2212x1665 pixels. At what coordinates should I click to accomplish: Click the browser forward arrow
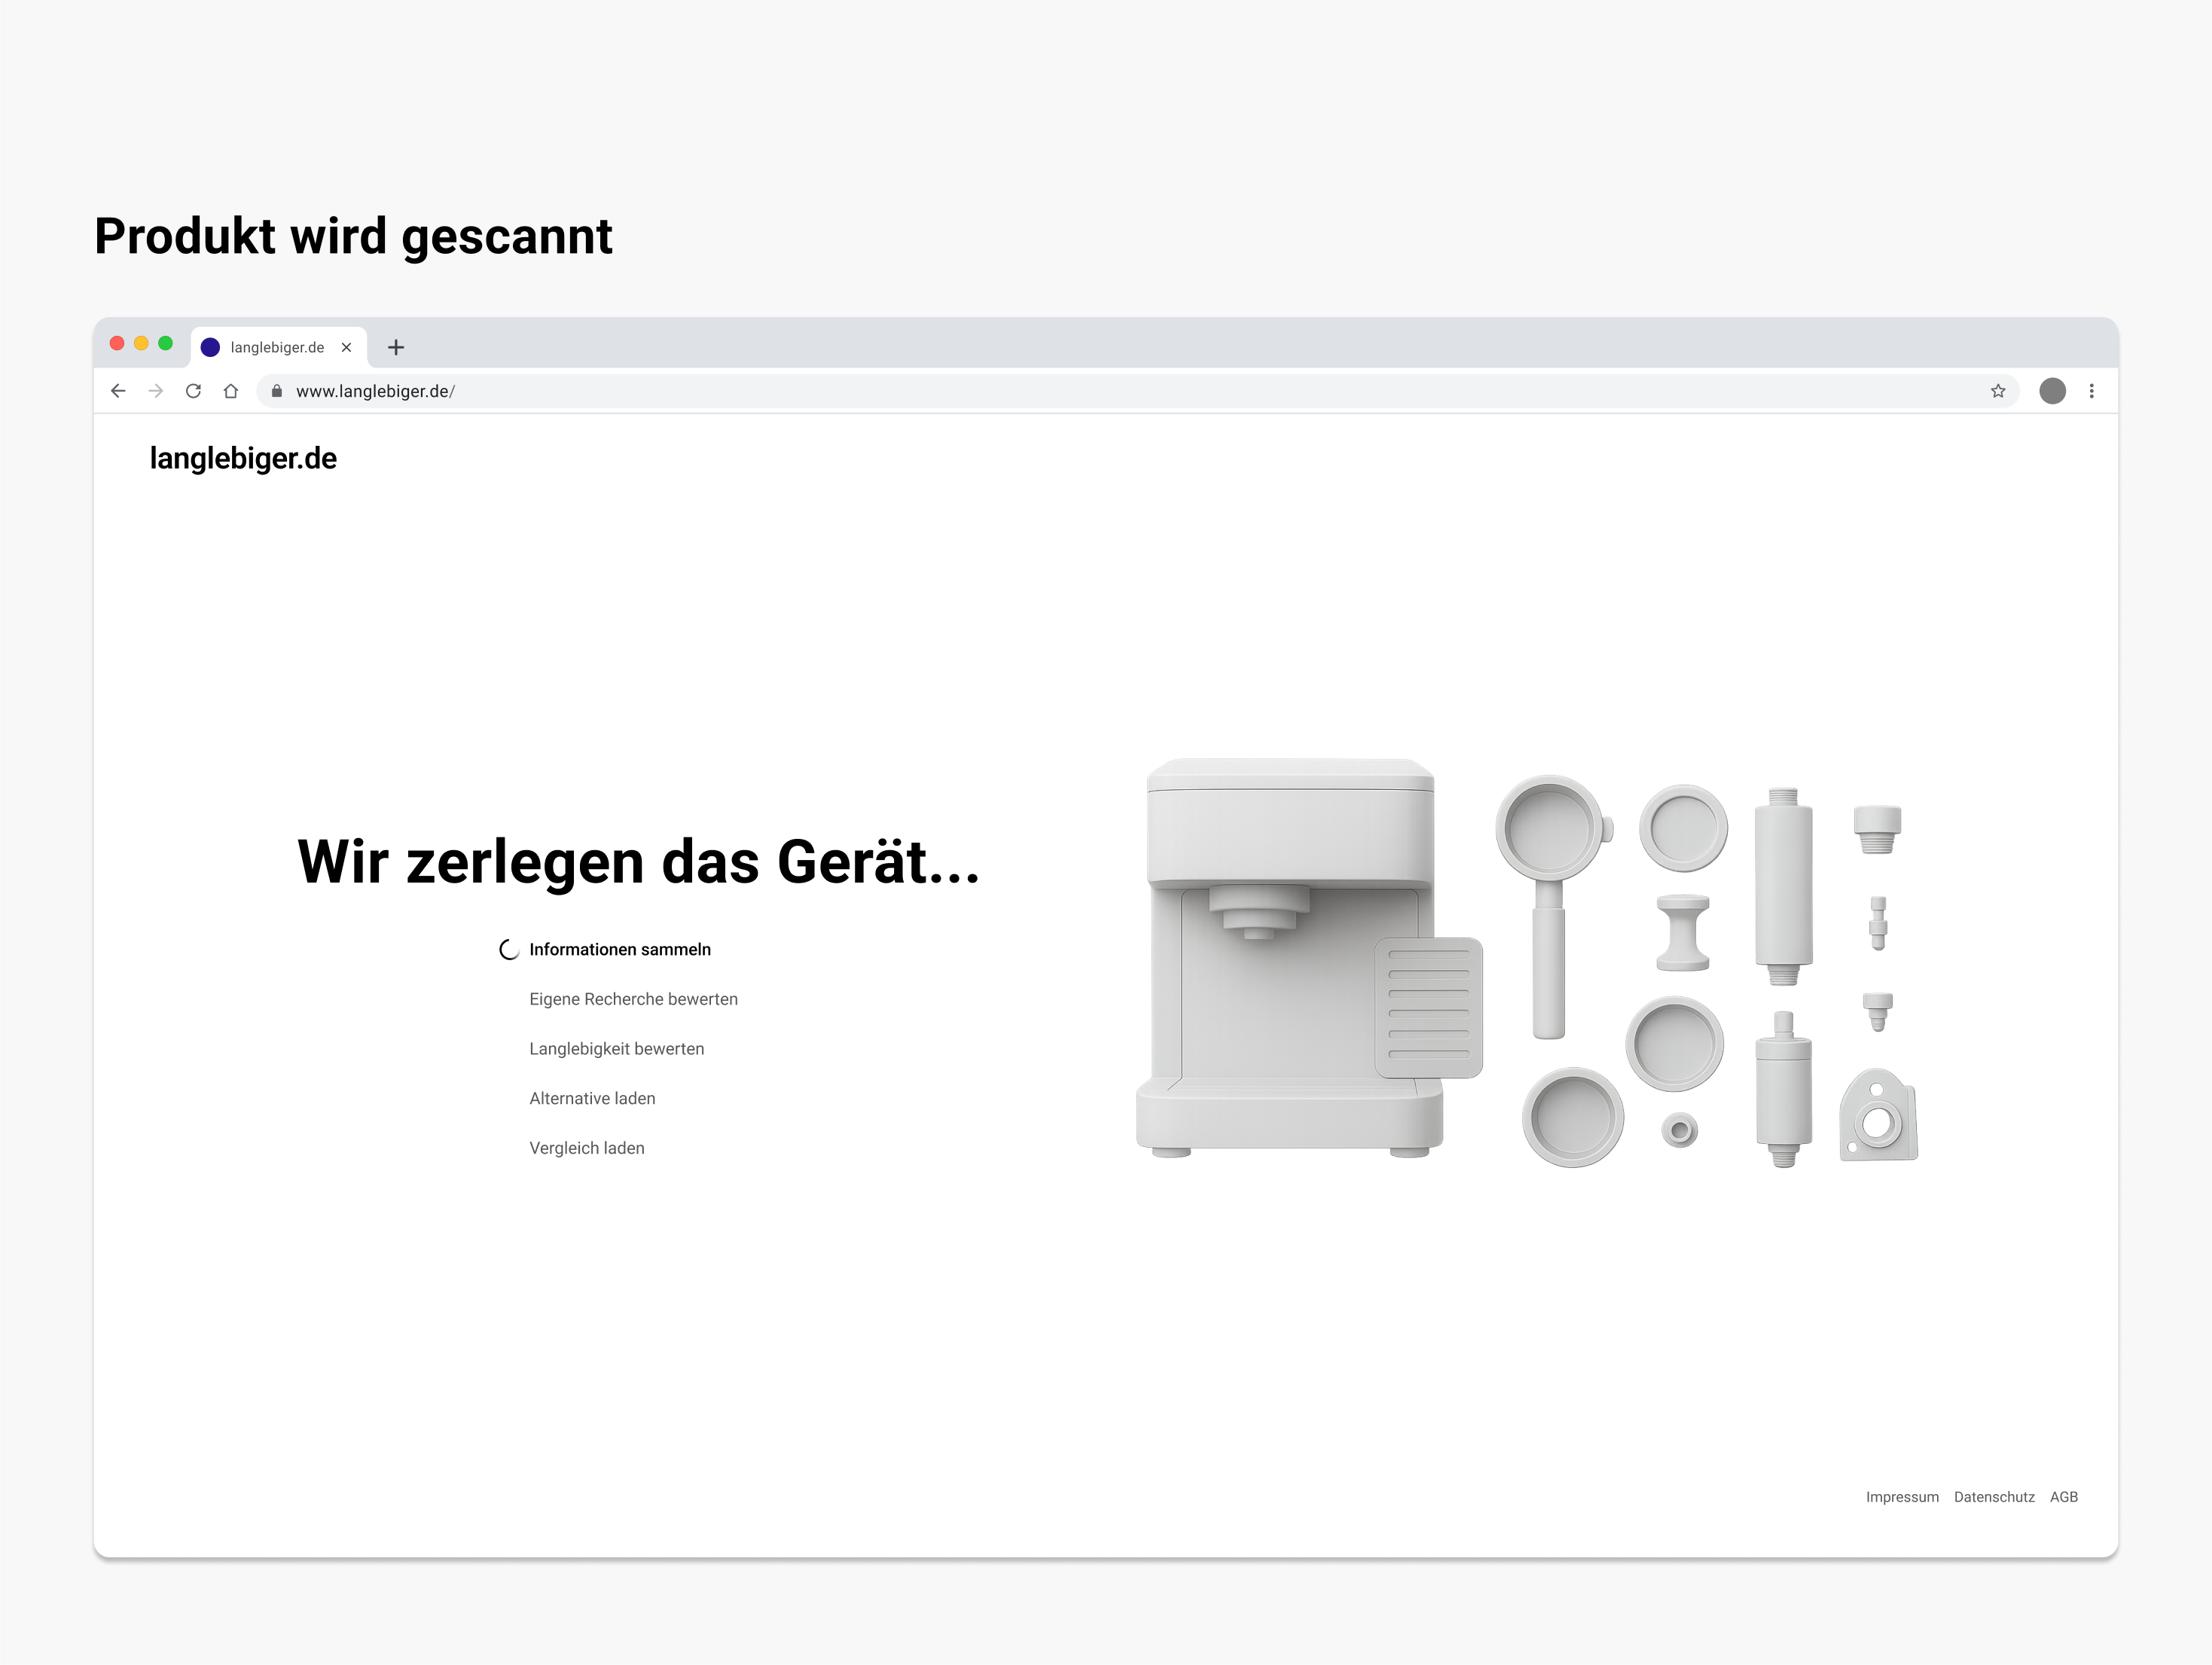(155, 391)
